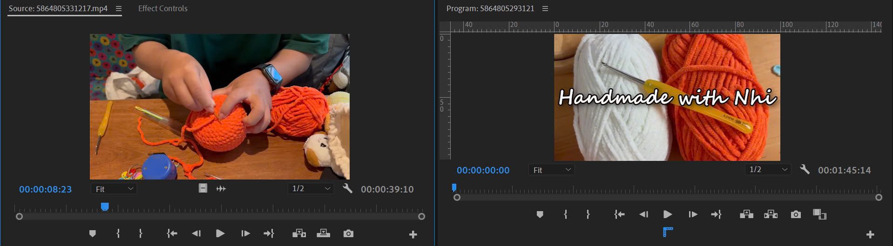Mark Out point in Program monitor

click(588, 214)
